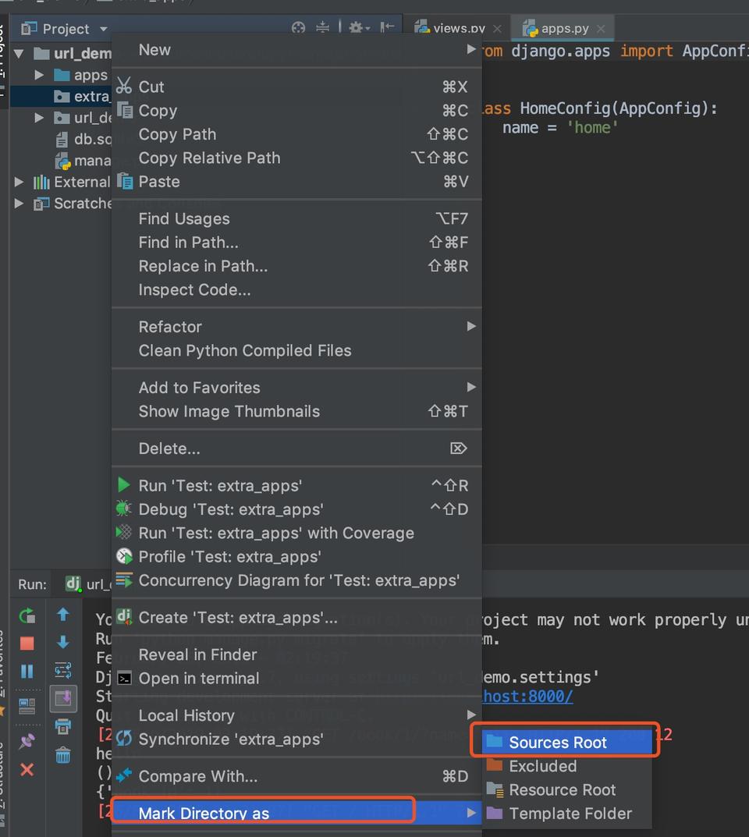Screen dimensions: 749x837
Task: Expand the url_de subfolder arrow
Action: tap(39, 118)
